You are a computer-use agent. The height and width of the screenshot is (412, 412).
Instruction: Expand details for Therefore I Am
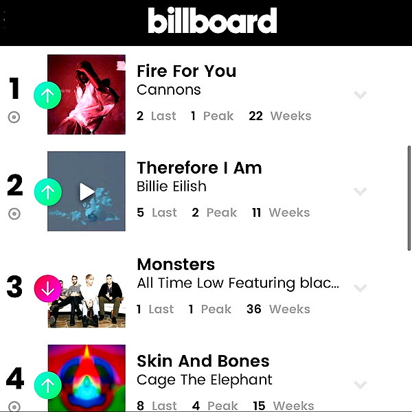click(360, 192)
